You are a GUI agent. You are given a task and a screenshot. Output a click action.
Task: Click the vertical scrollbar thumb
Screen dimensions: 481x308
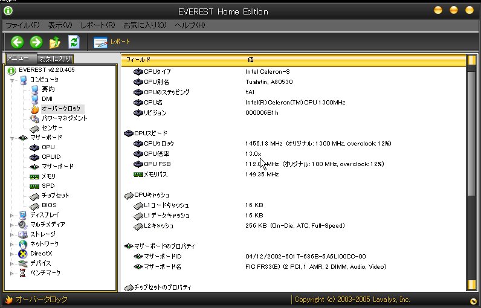tap(471, 133)
